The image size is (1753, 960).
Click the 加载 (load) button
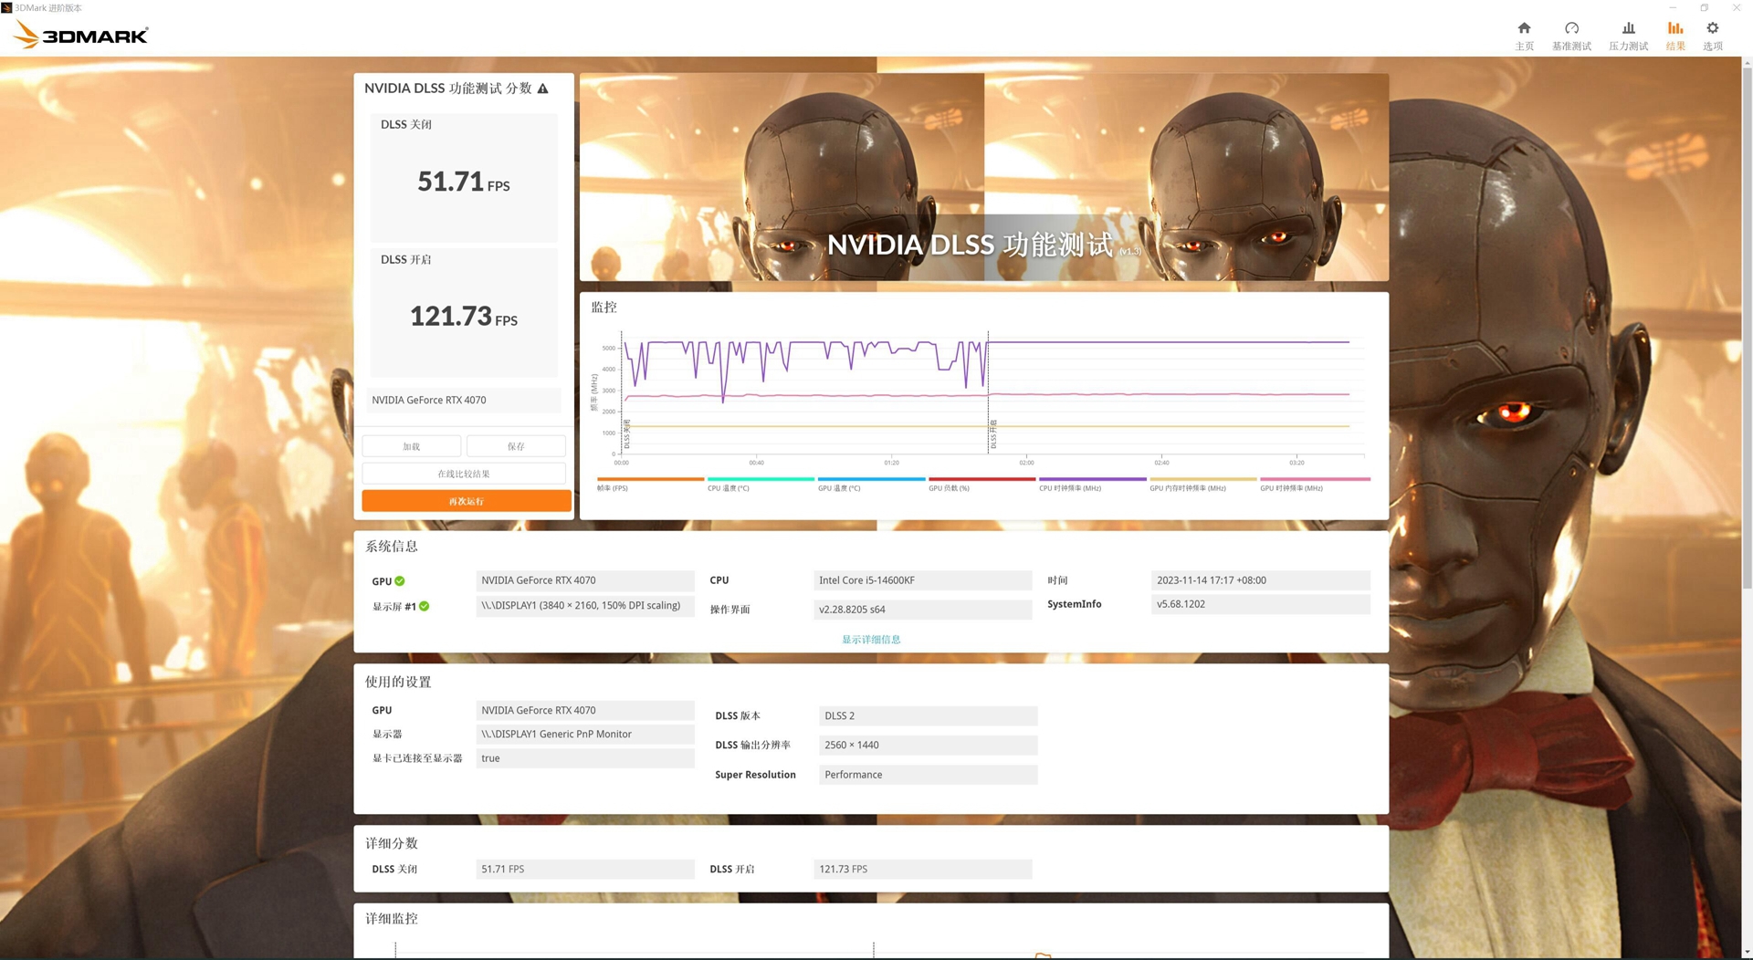tap(412, 446)
